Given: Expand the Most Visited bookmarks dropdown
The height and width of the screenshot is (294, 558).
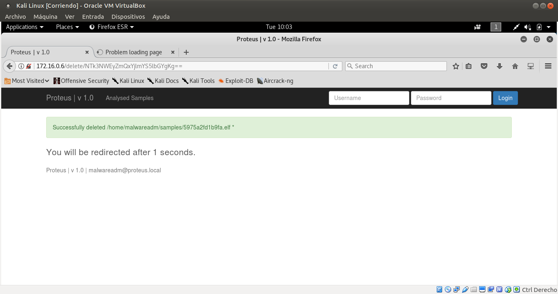Looking at the screenshot, I should [27, 81].
